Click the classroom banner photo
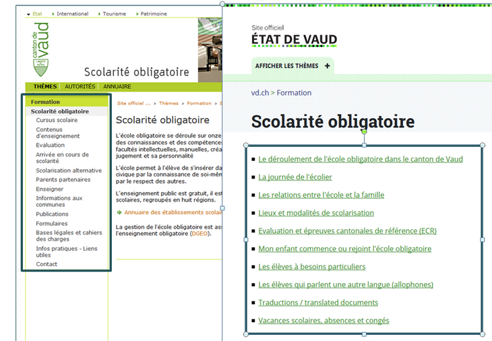492x341 pixels. pos(210,50)
